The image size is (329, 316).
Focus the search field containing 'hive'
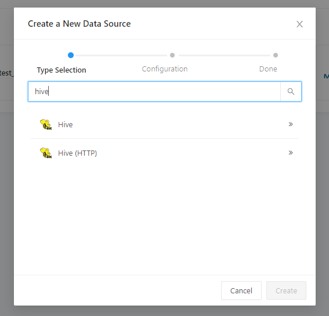point(154,92)
